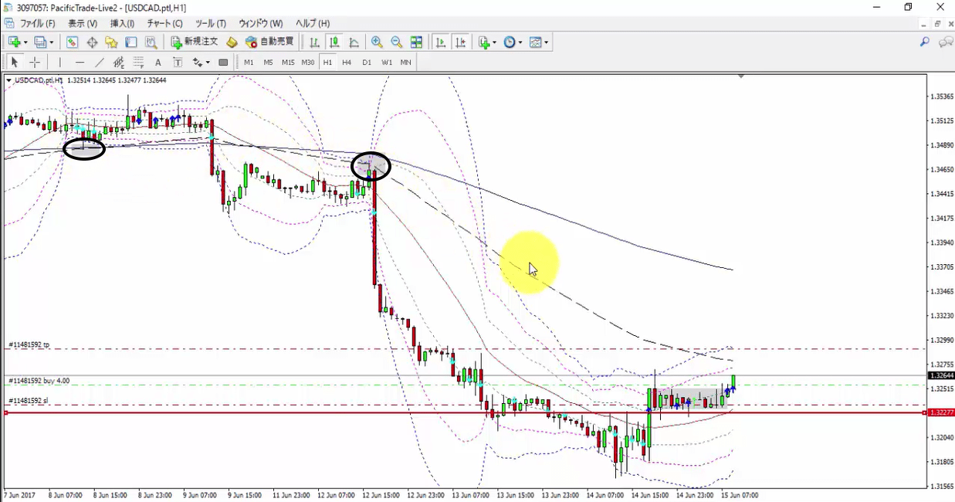Open the ツール (T) menu
Screen dimensions: 955x502
point(211,23)
